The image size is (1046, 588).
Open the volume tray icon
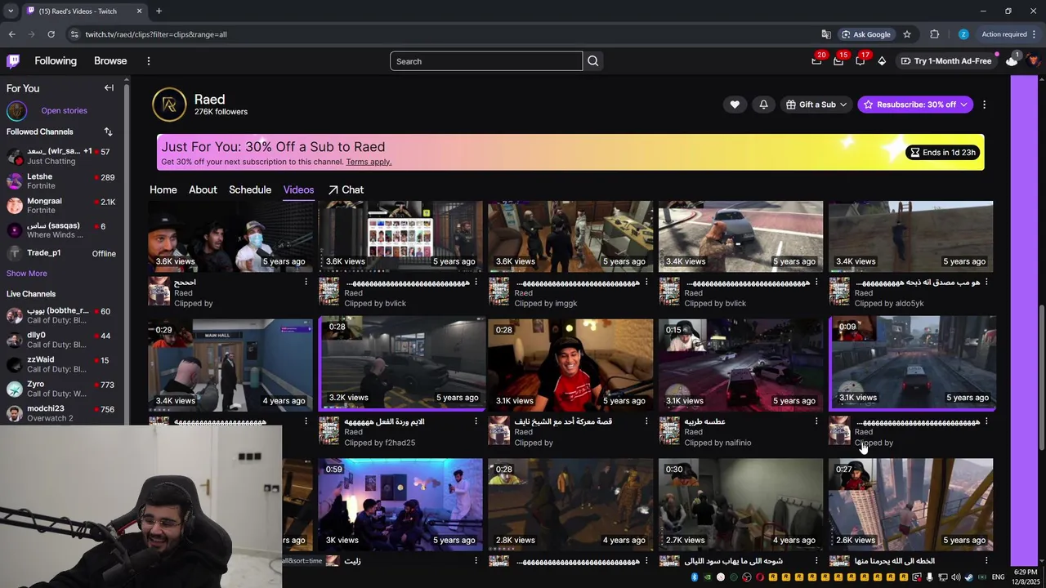(x=956, y=577)
